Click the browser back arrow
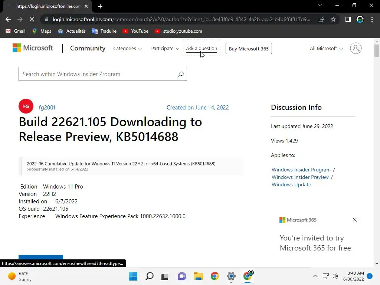This screenshot has height=285, width=380. pos(8,19)
